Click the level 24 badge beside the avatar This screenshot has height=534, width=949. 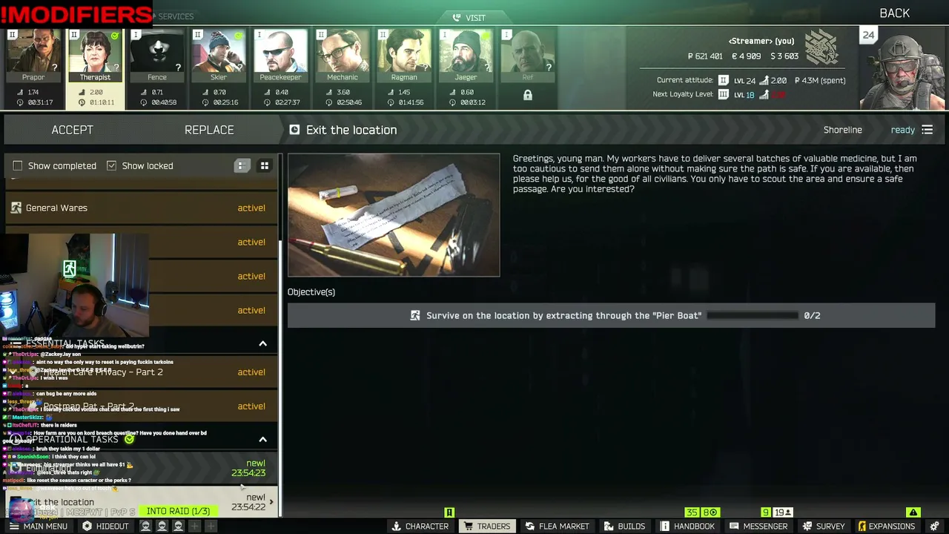(868, 34)
